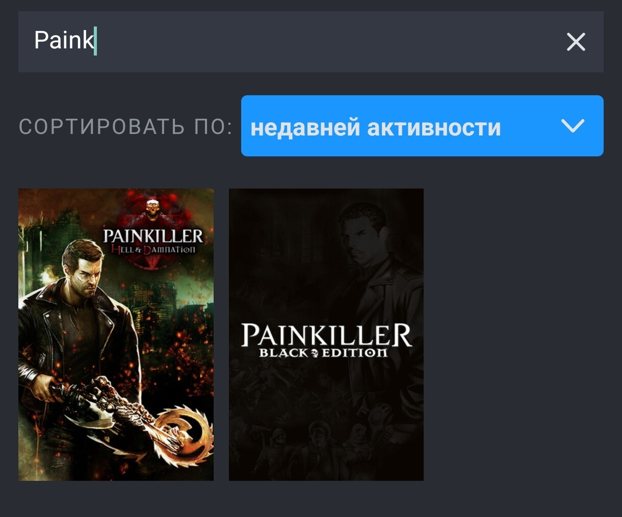Place cursor after the word "Paink"
622x517 pixels.
pos(96,41)
